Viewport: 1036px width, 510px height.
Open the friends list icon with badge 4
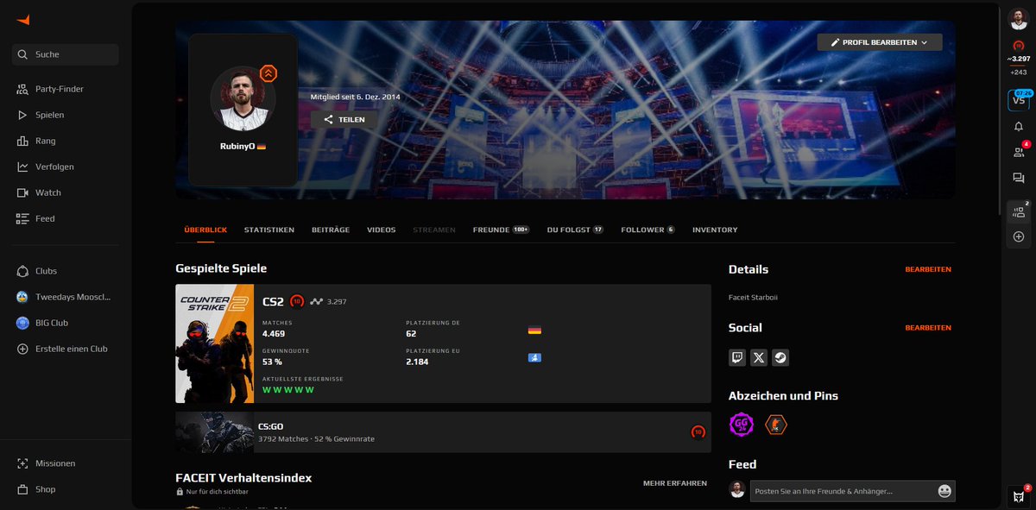tap(1019, 152)
